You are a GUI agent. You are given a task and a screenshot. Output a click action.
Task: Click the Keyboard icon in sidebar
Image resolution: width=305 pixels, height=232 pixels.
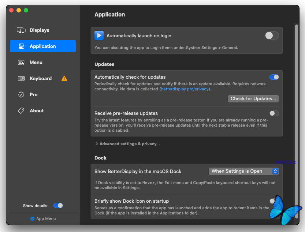pos(21,79)
